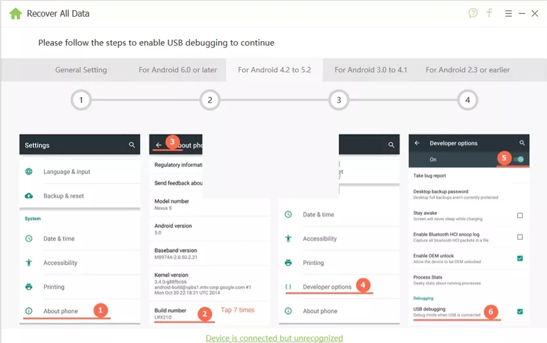Viewport: 547px width, 343px height.
Task: Uncheck the Enable OEM unlock checkbox
Action: coord(520,259)
